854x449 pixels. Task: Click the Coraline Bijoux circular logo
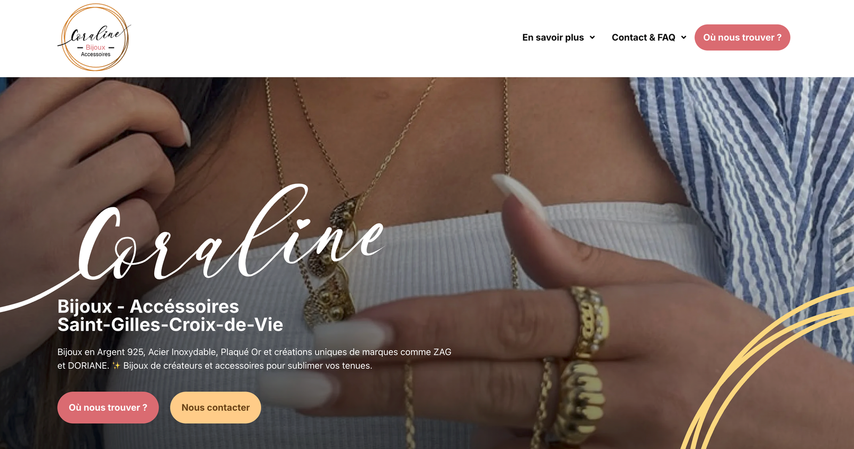(x=94, y=37)
